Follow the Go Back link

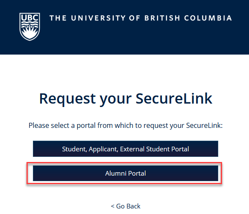126,206
